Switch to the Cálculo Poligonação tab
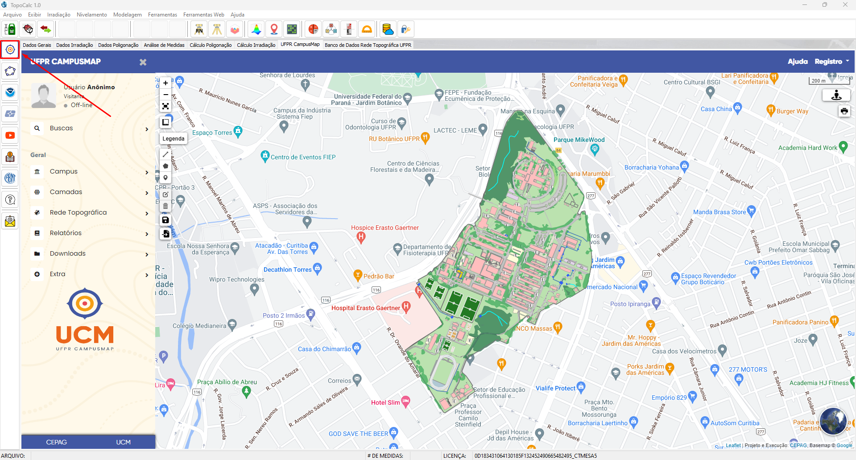This screenshot has height=460, width=856. 211,45
